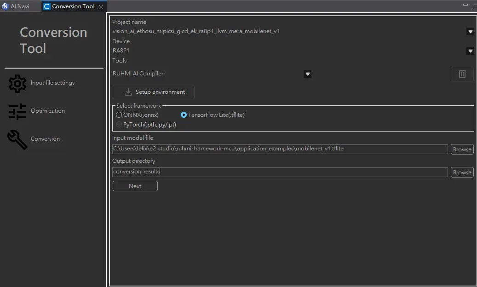Choose the PyTorch(.pth,.py/.pt) radio button

[119, 125]
